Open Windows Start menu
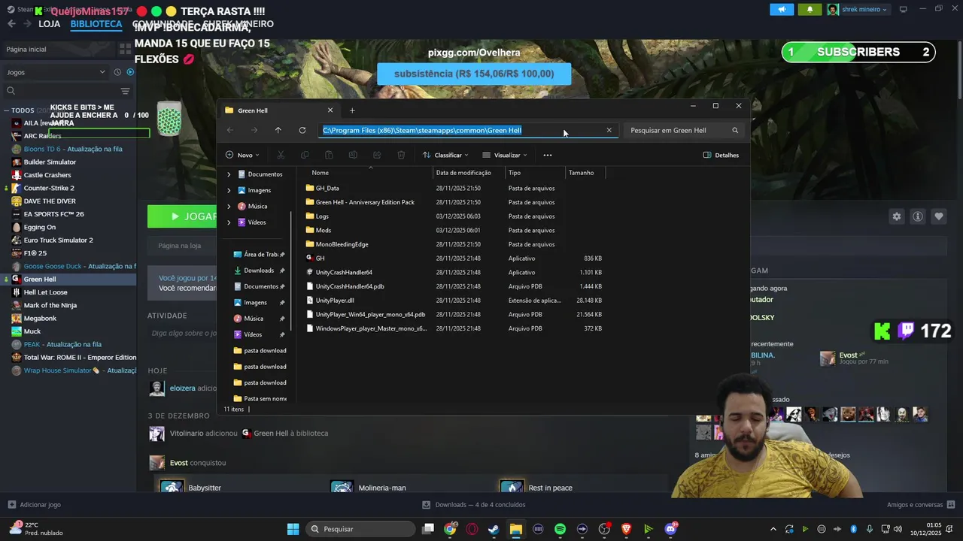The image size is (963, 541). 293,529
